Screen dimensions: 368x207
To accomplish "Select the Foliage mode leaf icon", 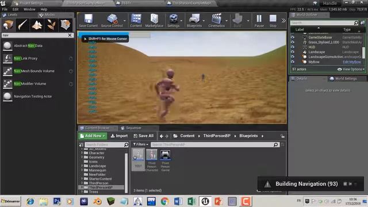I will [x=51, y=25].
